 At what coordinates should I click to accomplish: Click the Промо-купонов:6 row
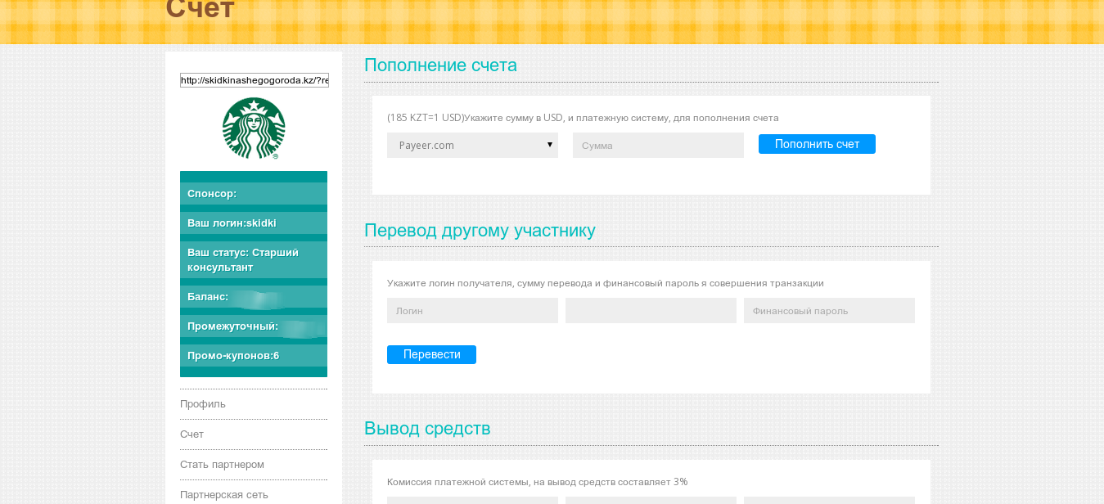click(254, 355)
